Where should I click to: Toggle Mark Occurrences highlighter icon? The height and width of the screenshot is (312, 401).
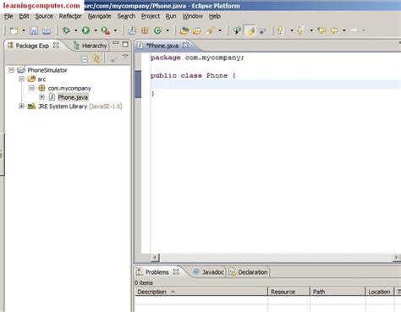coord(250,30)
